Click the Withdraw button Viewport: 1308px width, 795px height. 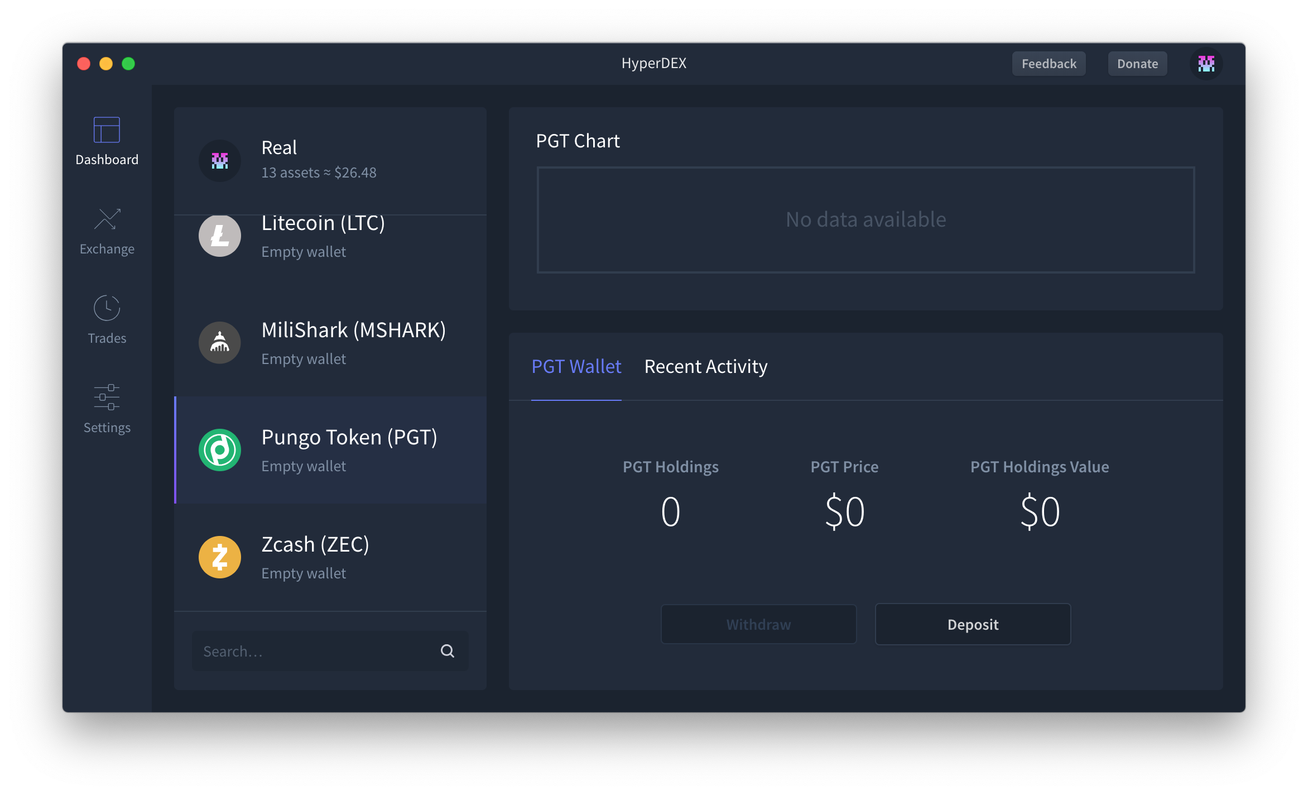(758, 624)
